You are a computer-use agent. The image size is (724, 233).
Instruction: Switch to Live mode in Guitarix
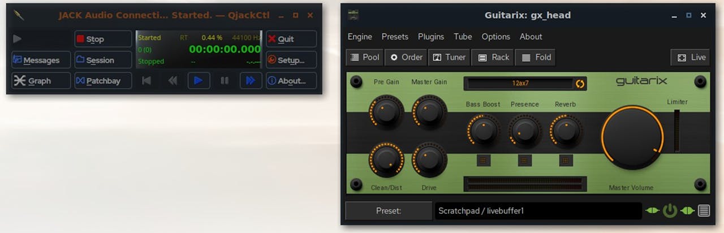click(x=690, y=57)
